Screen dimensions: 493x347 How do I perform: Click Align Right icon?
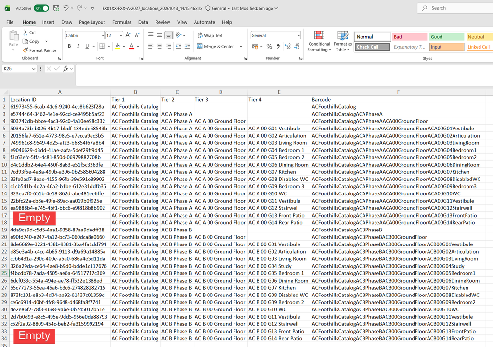point(169,46)
